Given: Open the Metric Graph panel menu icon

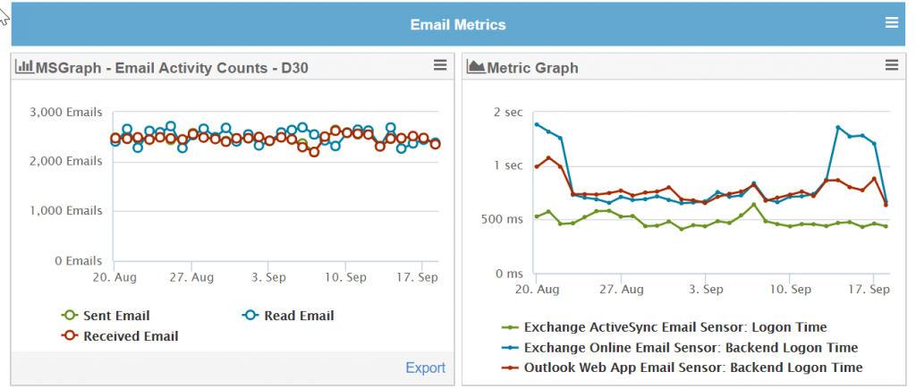Looking at the screenshot, I should pos(892,65).
